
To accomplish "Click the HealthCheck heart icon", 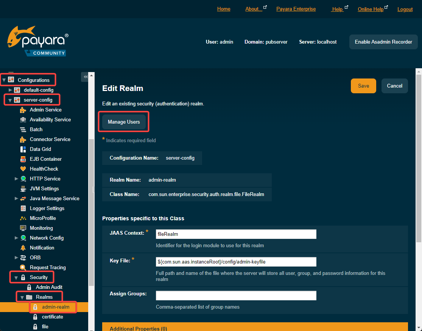I will [x=23, y=169].
